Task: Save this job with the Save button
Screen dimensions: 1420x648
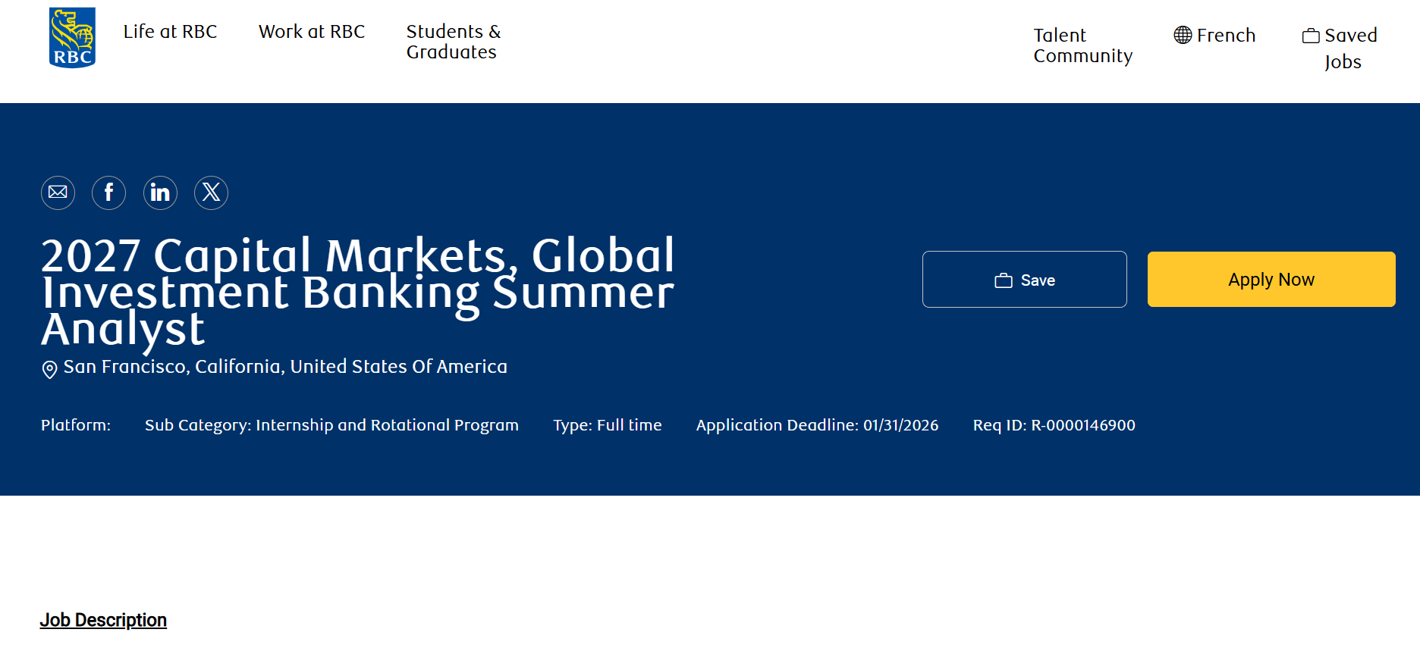Action: (x=1024, y=280)
